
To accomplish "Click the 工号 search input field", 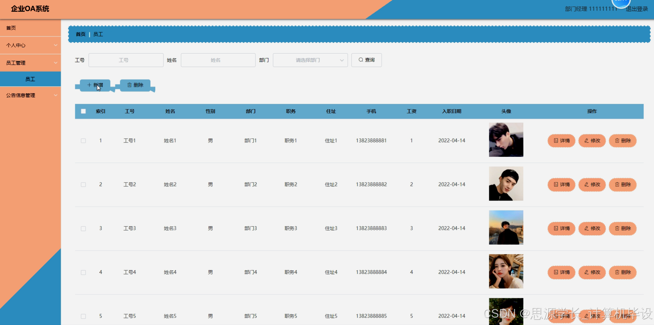I will click(126, 60).
